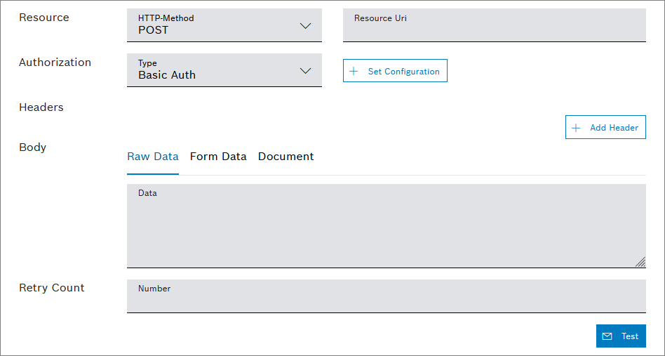The height and width of the screenshot is (356, 665).
Task: Click the Add Header button
Action: coord(605,127)
